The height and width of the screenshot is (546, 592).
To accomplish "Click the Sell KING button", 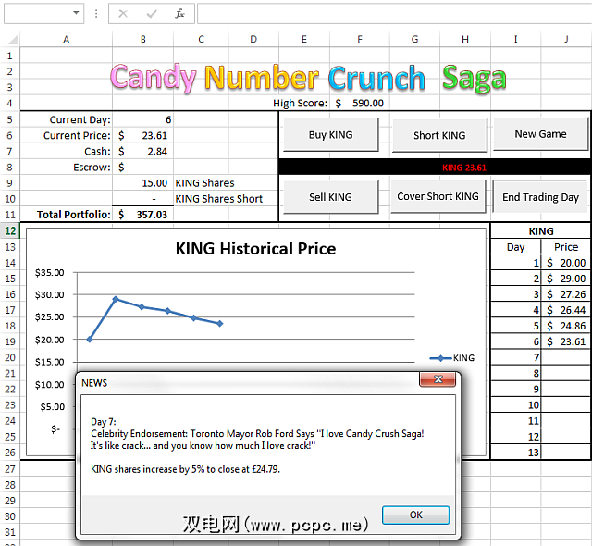I will (331, 197).
